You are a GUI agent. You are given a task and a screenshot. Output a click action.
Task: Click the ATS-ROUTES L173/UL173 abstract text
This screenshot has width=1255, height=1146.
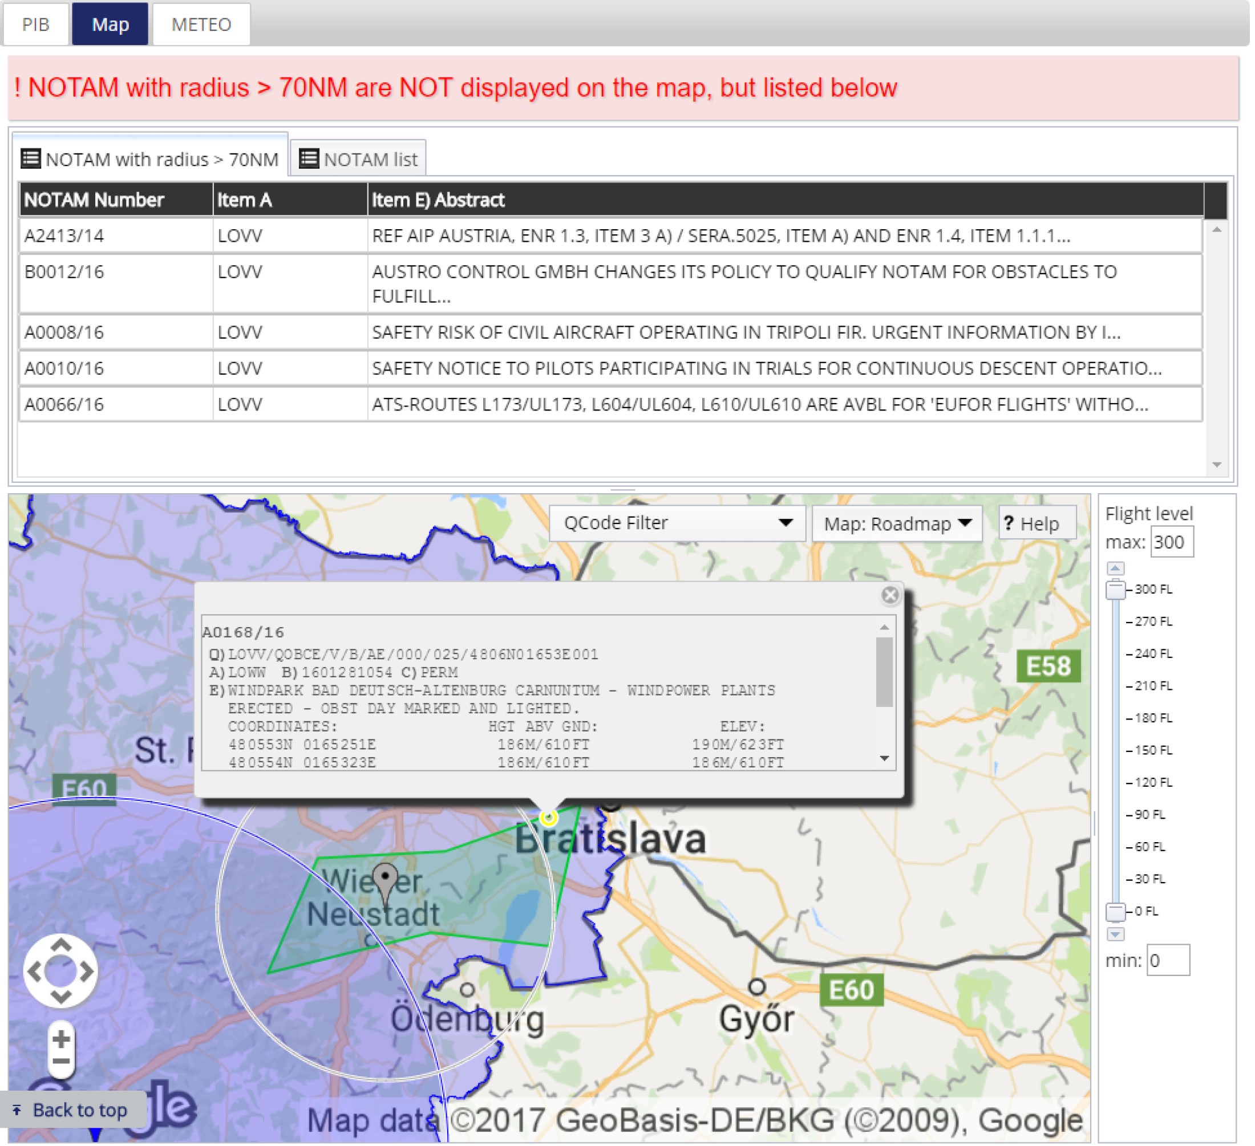click(760, 404)
